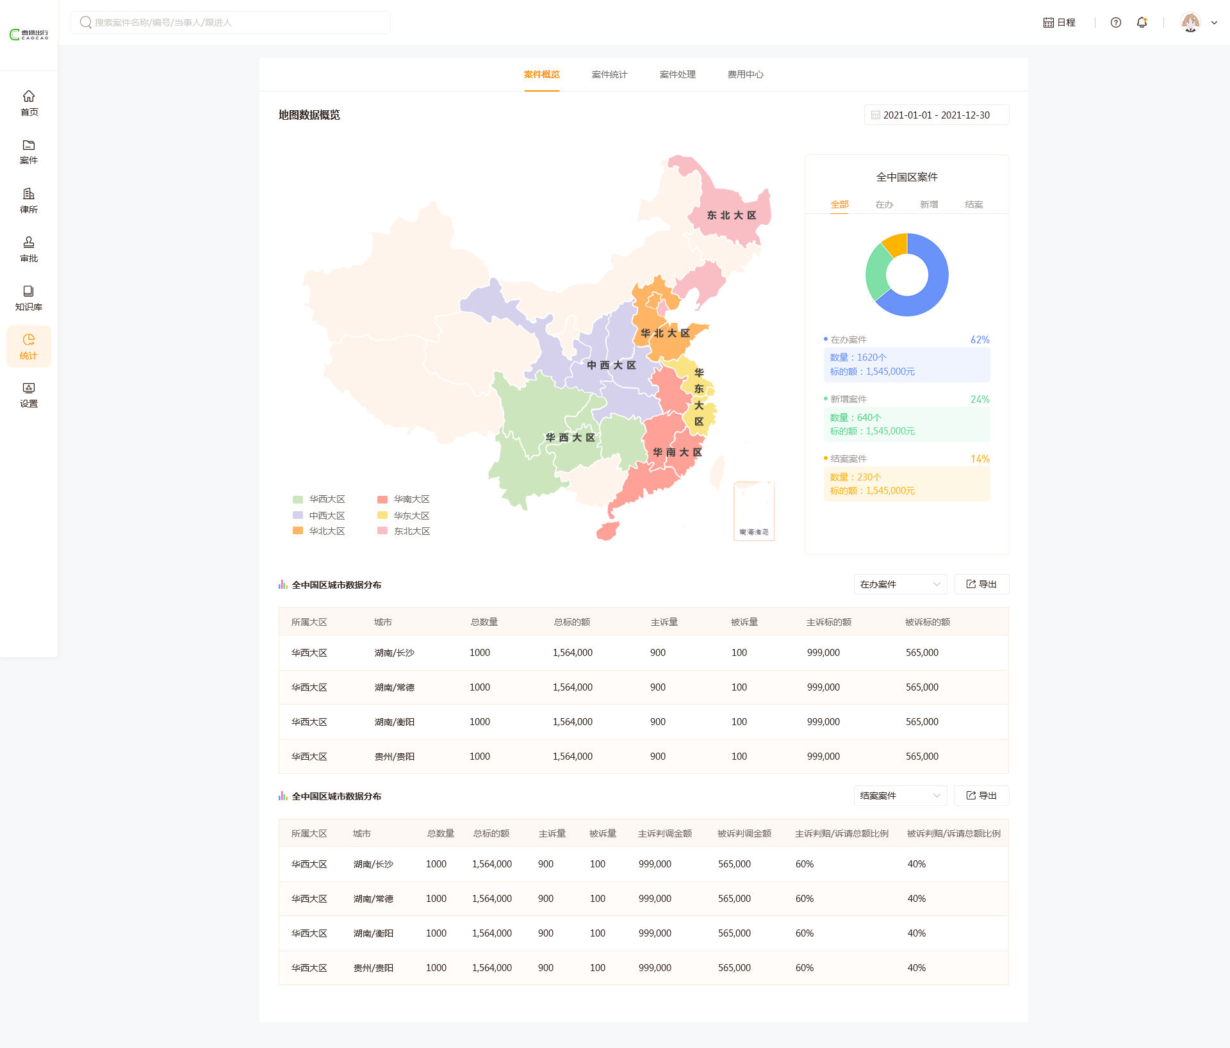
Task: Open the 审批 approval stamp icon
Action: (29, 249)
